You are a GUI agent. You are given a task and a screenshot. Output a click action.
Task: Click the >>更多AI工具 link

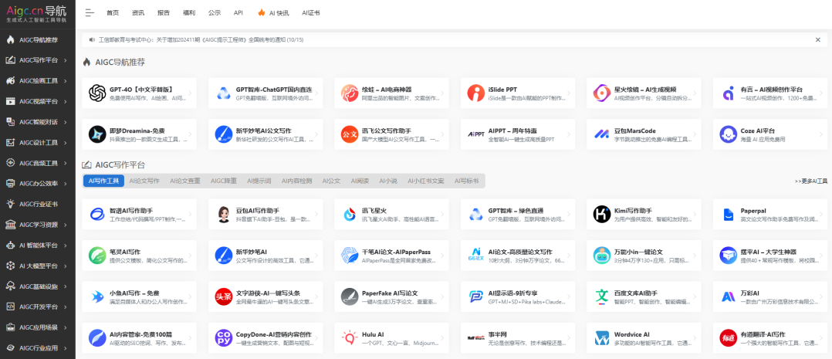[x=810, y=181]
